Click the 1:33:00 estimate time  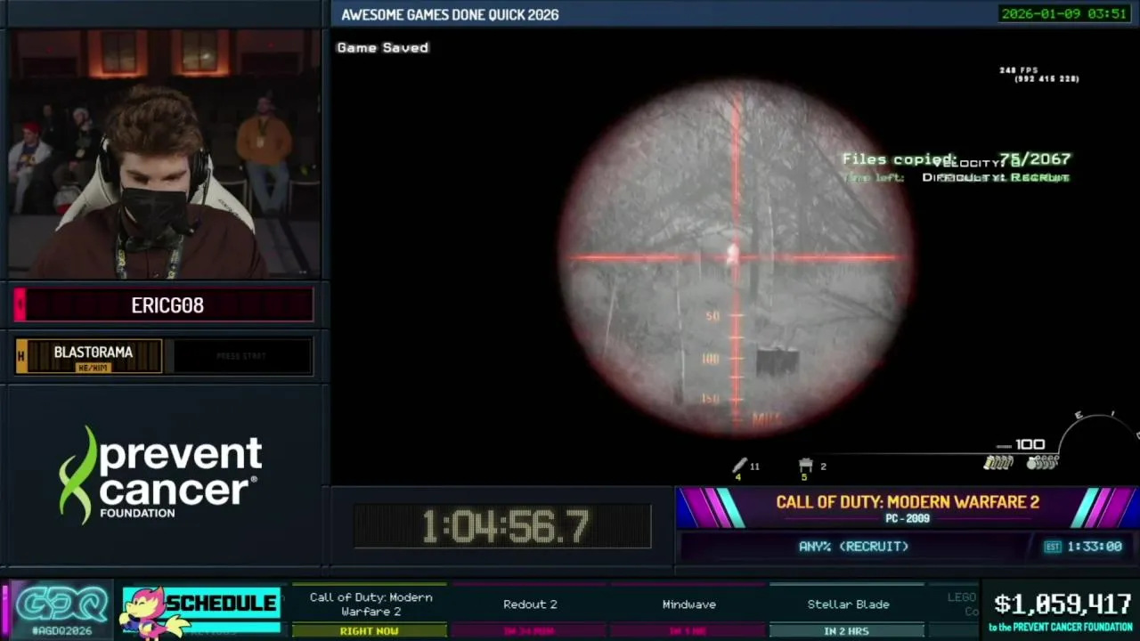coord(1095,547)
